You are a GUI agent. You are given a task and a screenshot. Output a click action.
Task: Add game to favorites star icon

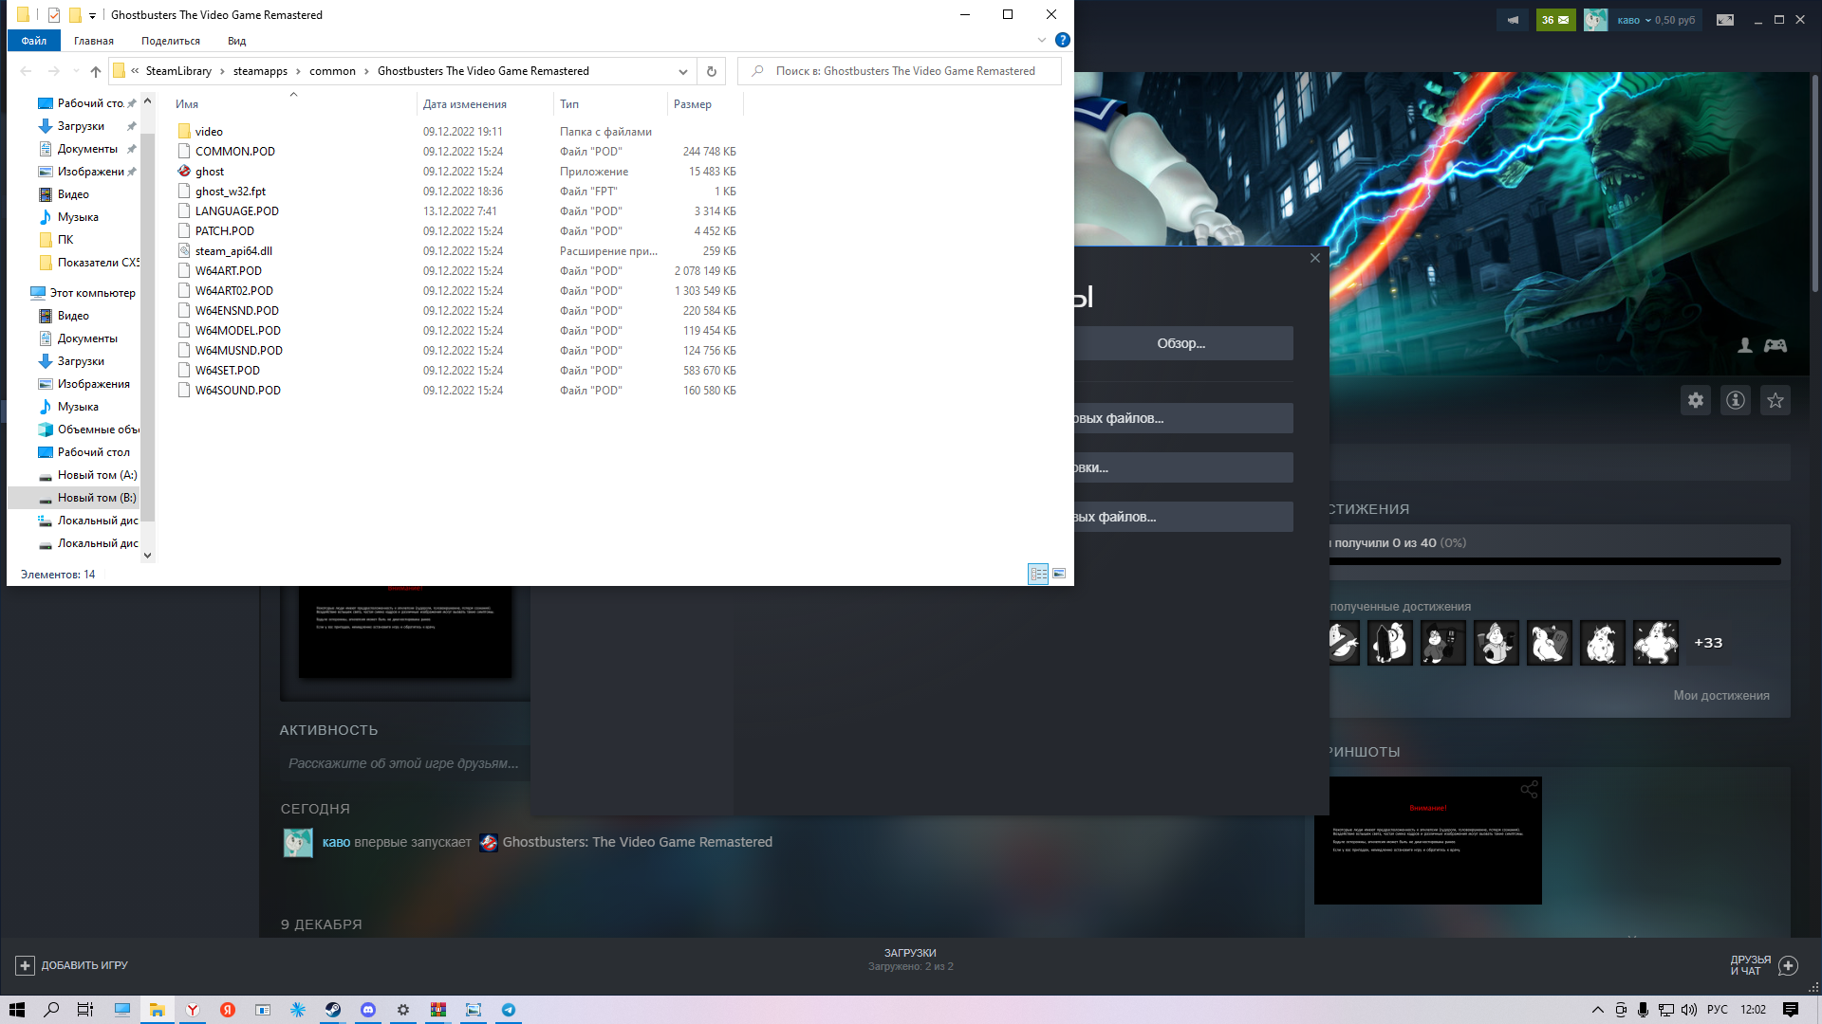pyautogui.click(x=1776, y=400)
